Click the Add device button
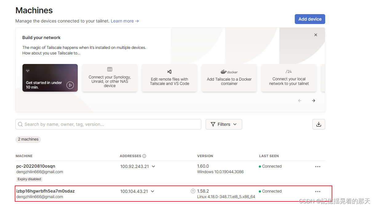This screenshot has width=375, height=207. coord(310,19)
